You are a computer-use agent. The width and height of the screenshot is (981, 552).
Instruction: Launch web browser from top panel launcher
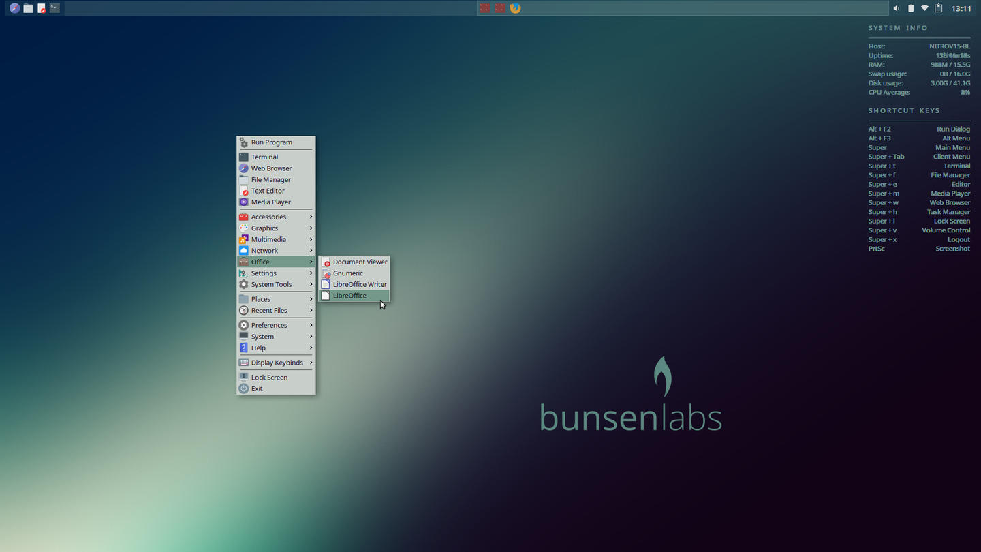click(14, 8)
